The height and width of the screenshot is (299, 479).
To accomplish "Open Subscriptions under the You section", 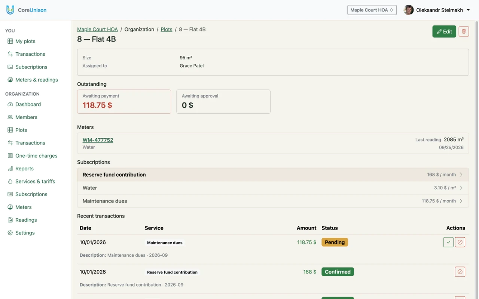I will 31,67.
